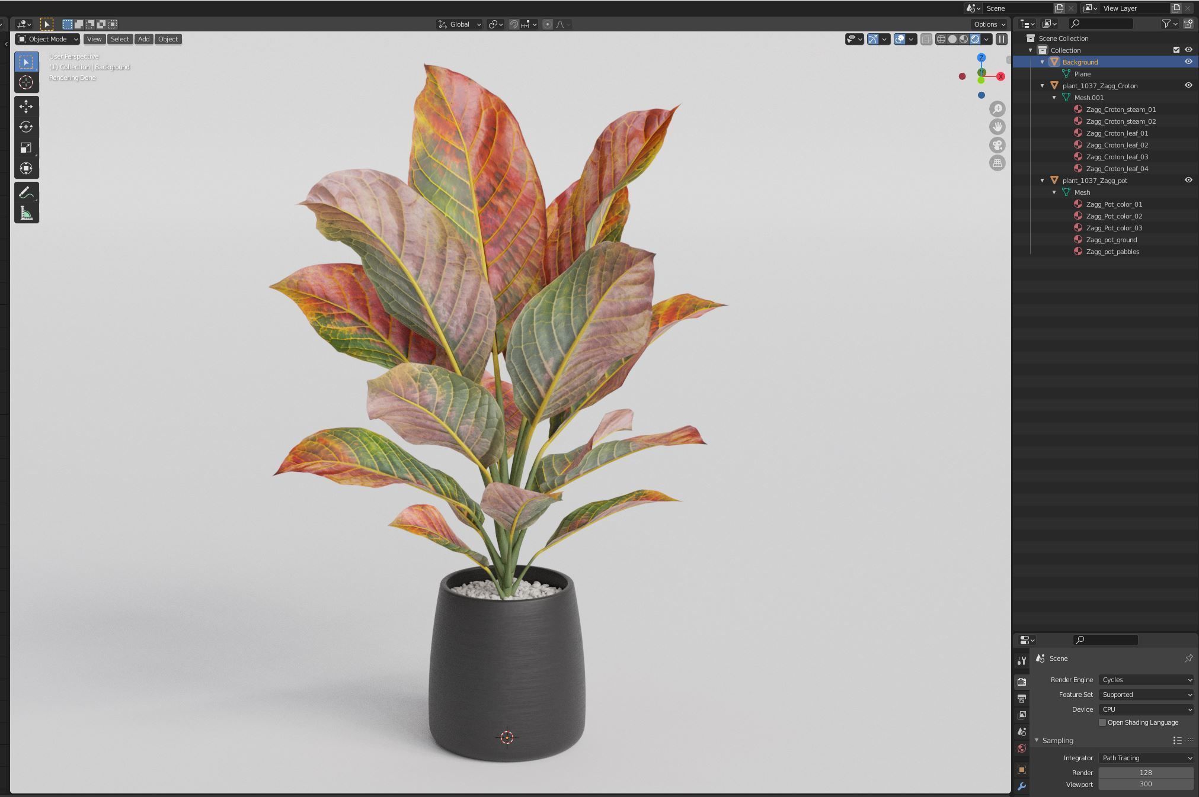This screenshot has height=797, width=1199.
Task: Toggle proportional editing
Action: (x=548, y=24)
